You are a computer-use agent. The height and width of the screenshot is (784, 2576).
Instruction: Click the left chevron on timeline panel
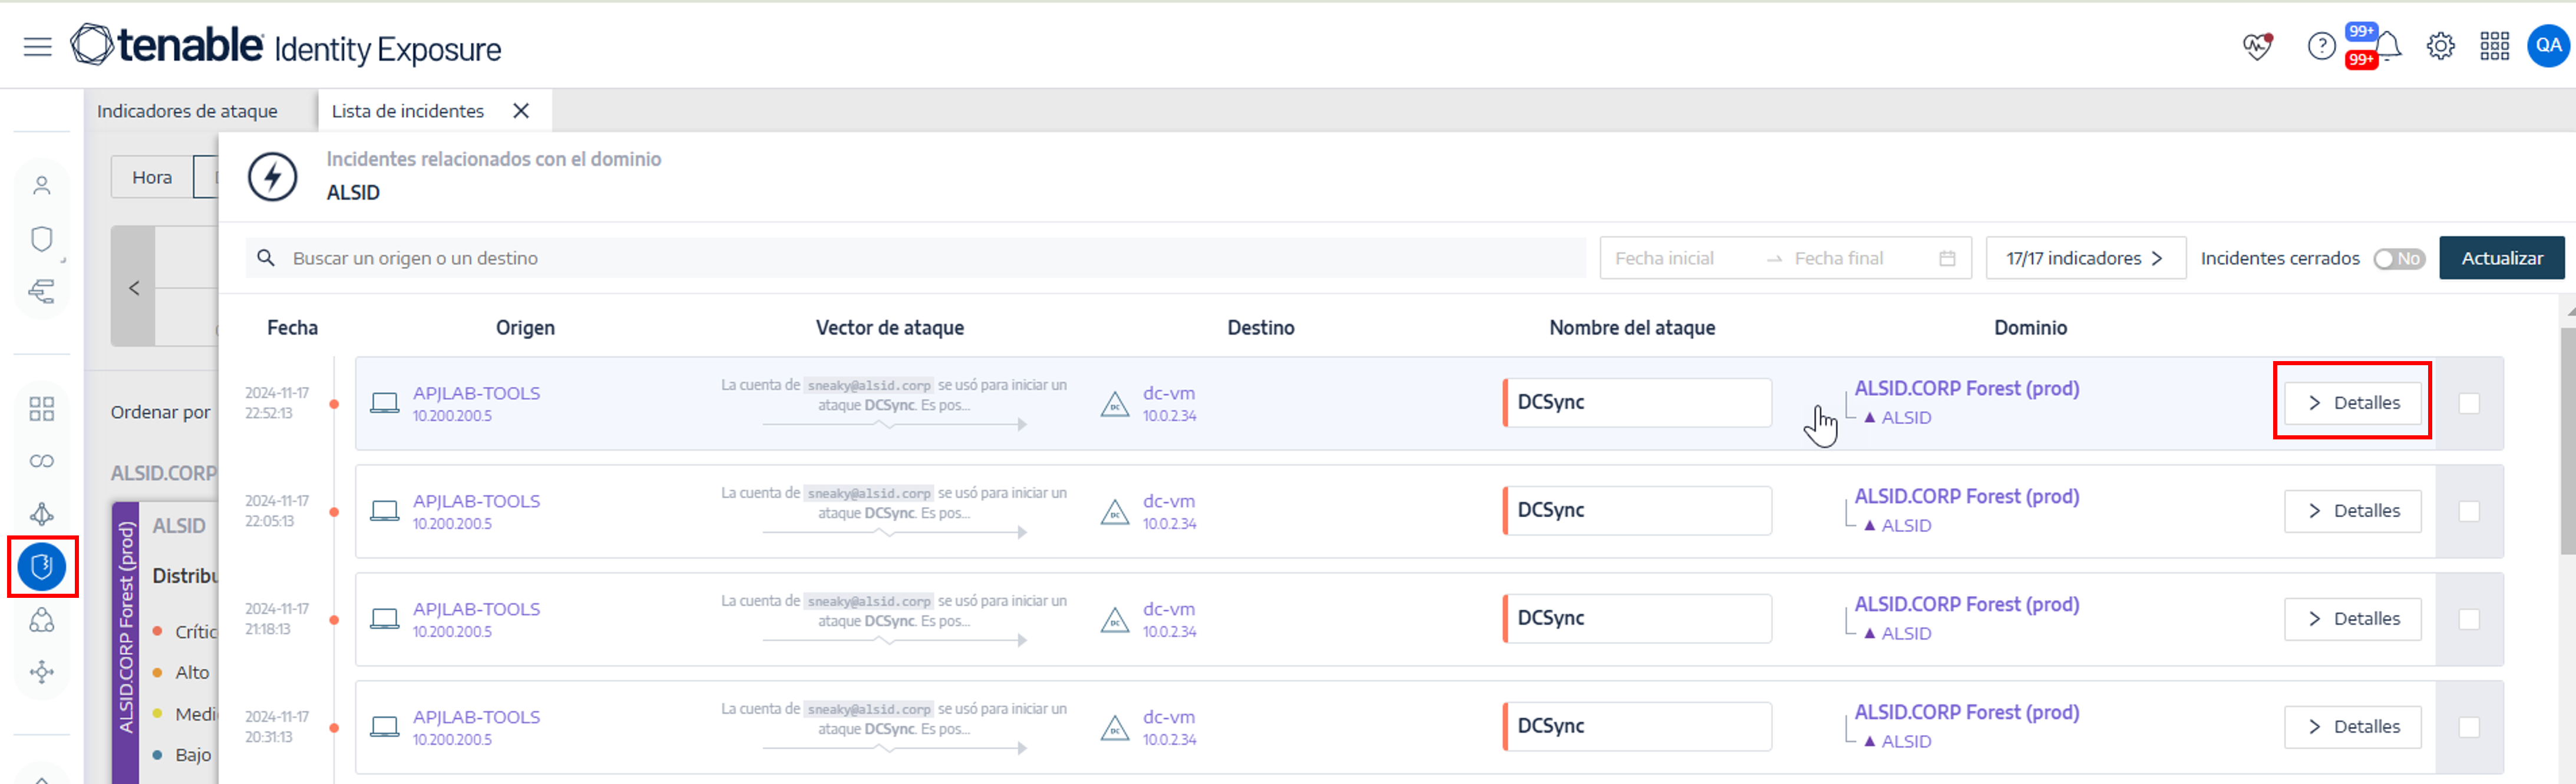133,288
